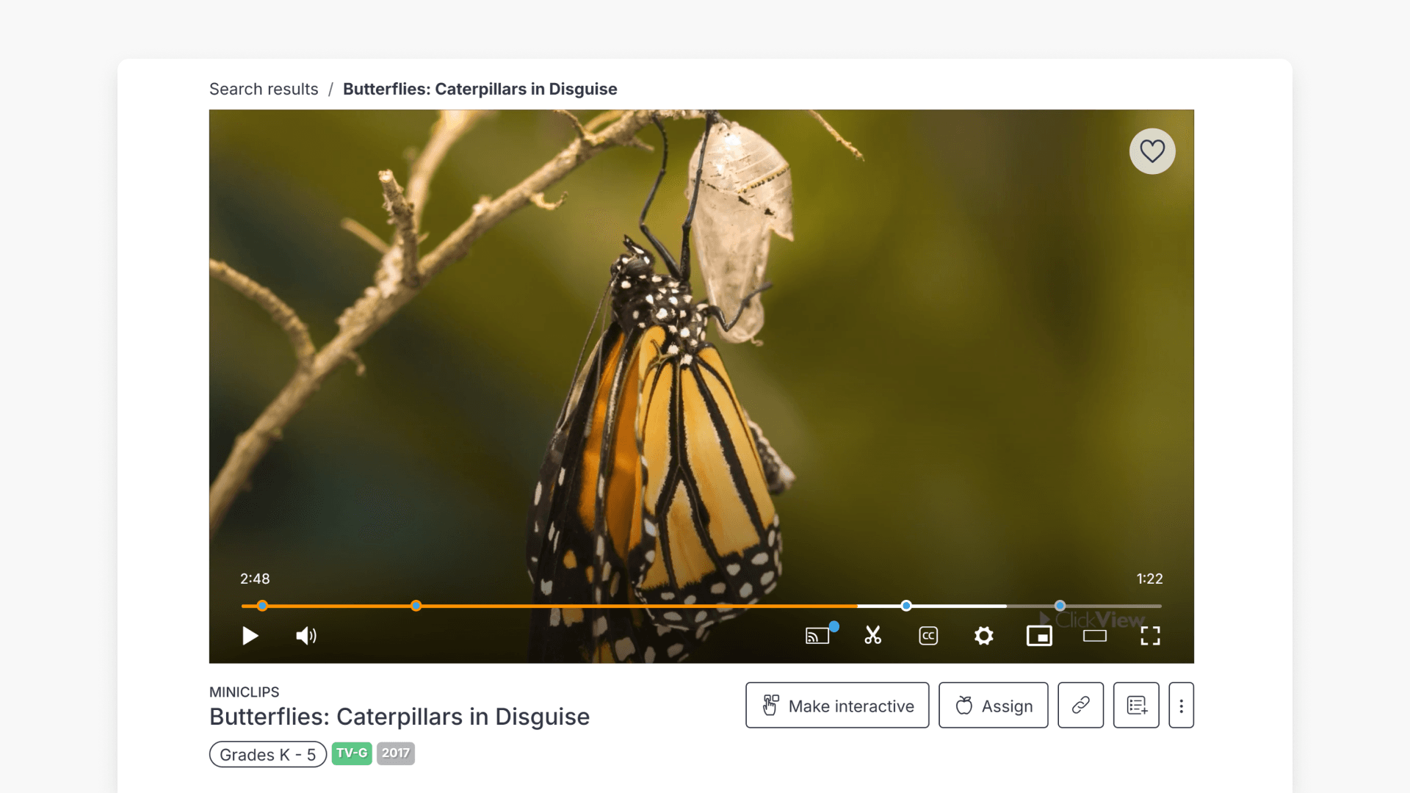Click the Make interactive button

(836, 706)
